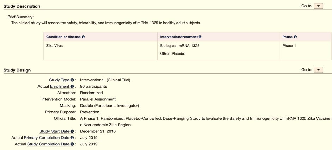Click the Phase column header
332x150 pixels.
(288, 37)
